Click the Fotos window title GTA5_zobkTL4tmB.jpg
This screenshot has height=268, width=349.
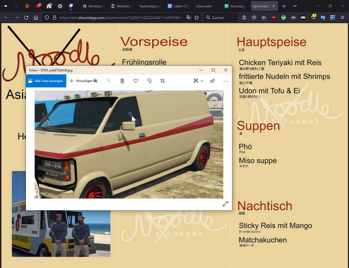(51, 70)
